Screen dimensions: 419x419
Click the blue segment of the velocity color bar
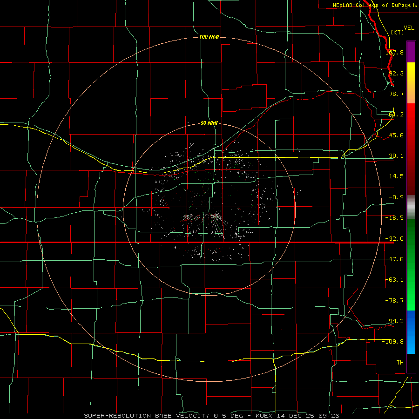point(411,332)
